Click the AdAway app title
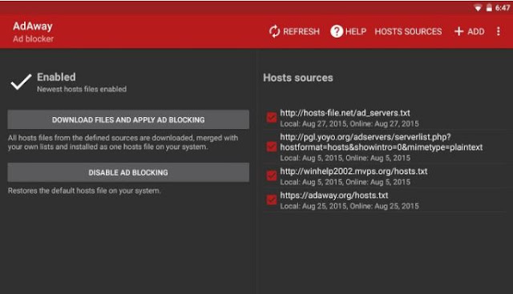Viewport: 513px width, 294px height. point(33,26)
